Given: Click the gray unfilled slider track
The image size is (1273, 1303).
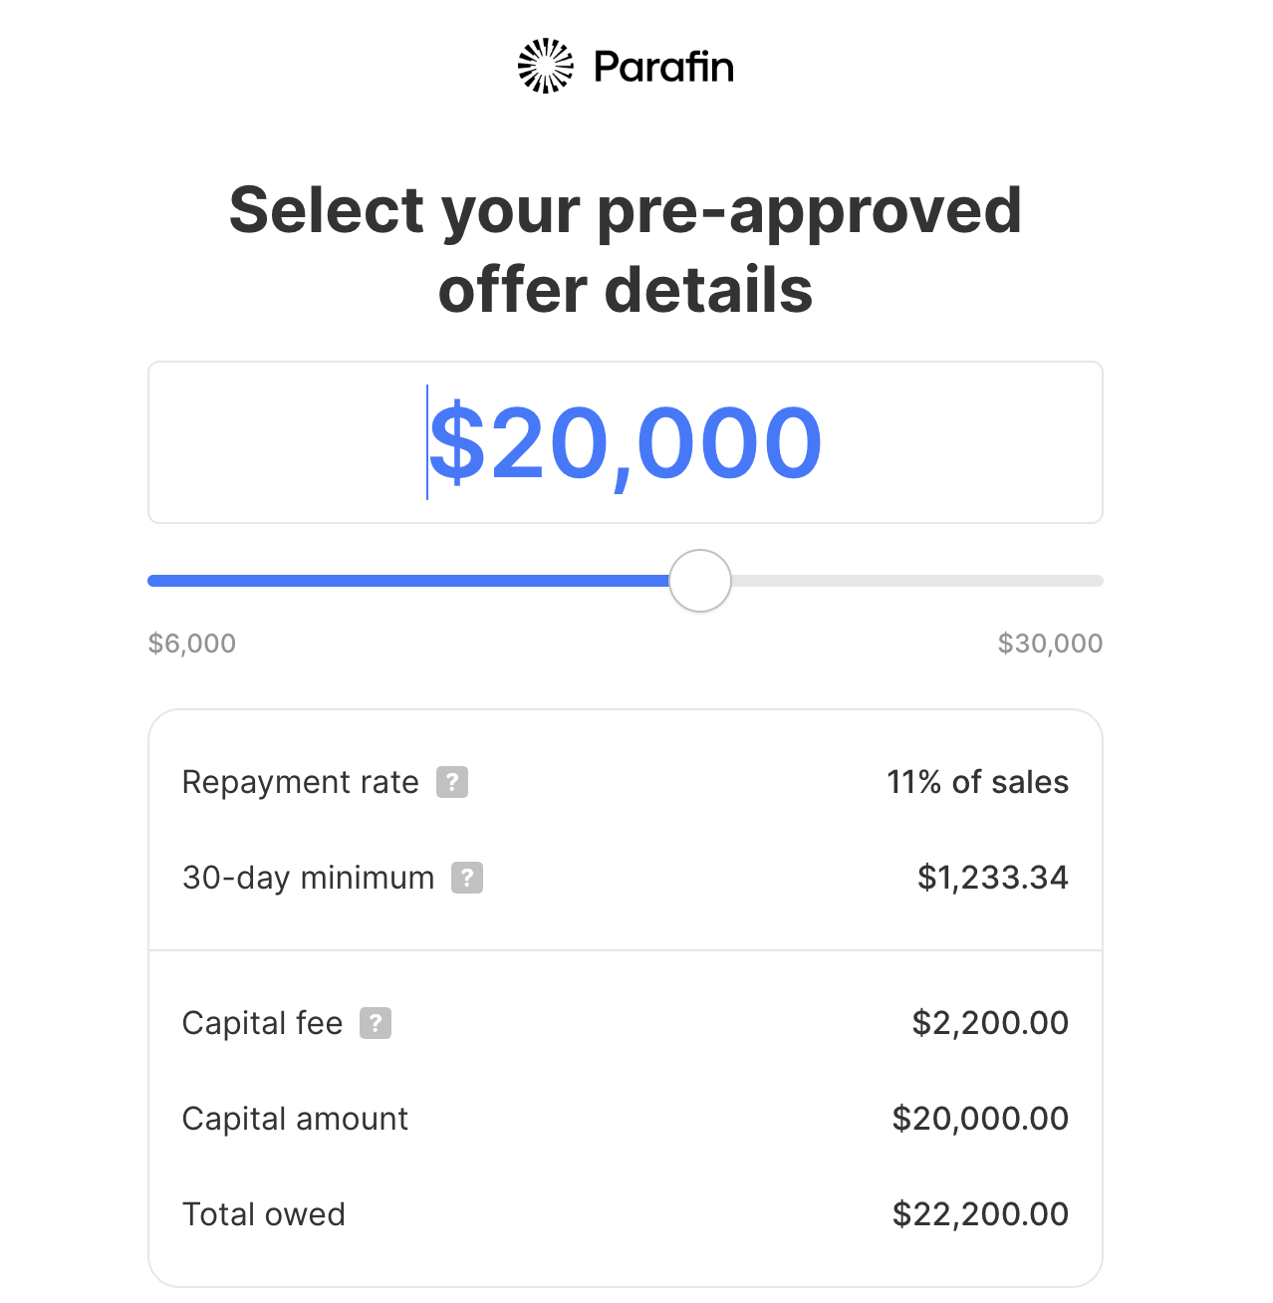Looking at the screenshot, I should pos(916,581).
